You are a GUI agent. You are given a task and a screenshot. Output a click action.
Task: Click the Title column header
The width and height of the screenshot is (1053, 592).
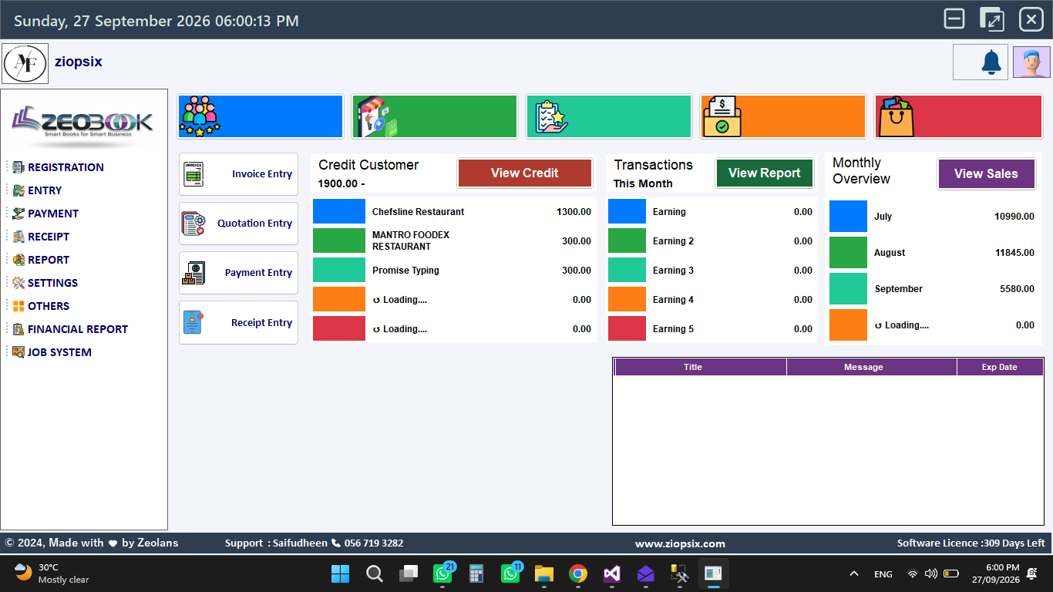click(701, 367)
